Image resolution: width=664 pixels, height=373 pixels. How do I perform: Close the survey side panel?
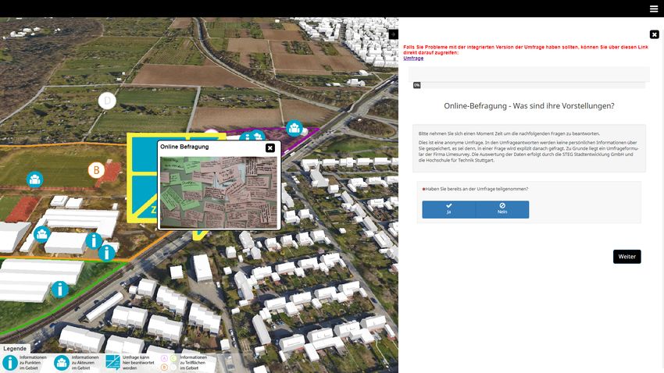[655, 34]
